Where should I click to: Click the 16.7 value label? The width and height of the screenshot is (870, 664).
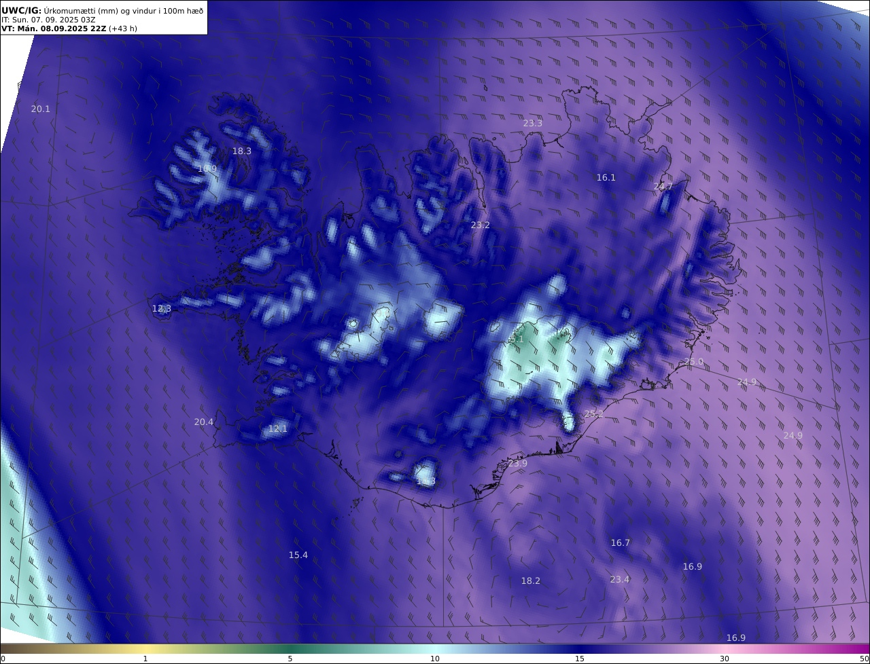click(x=621, y=543)
